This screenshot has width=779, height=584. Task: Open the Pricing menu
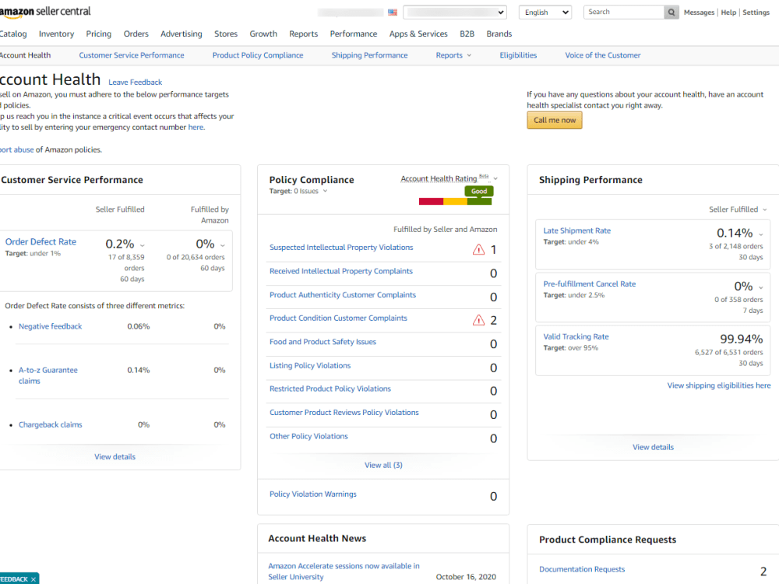pos(98,33)
